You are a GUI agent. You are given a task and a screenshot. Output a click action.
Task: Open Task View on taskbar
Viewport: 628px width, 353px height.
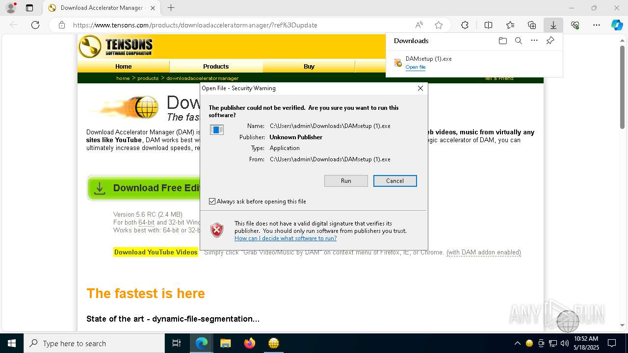point(177,343)
